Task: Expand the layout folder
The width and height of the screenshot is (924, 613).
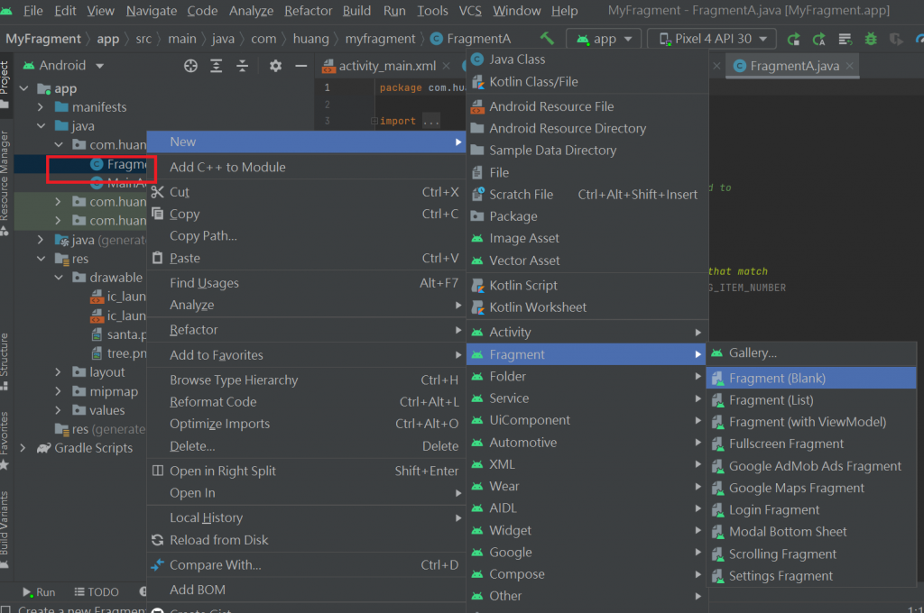Action: click(58, 372)
